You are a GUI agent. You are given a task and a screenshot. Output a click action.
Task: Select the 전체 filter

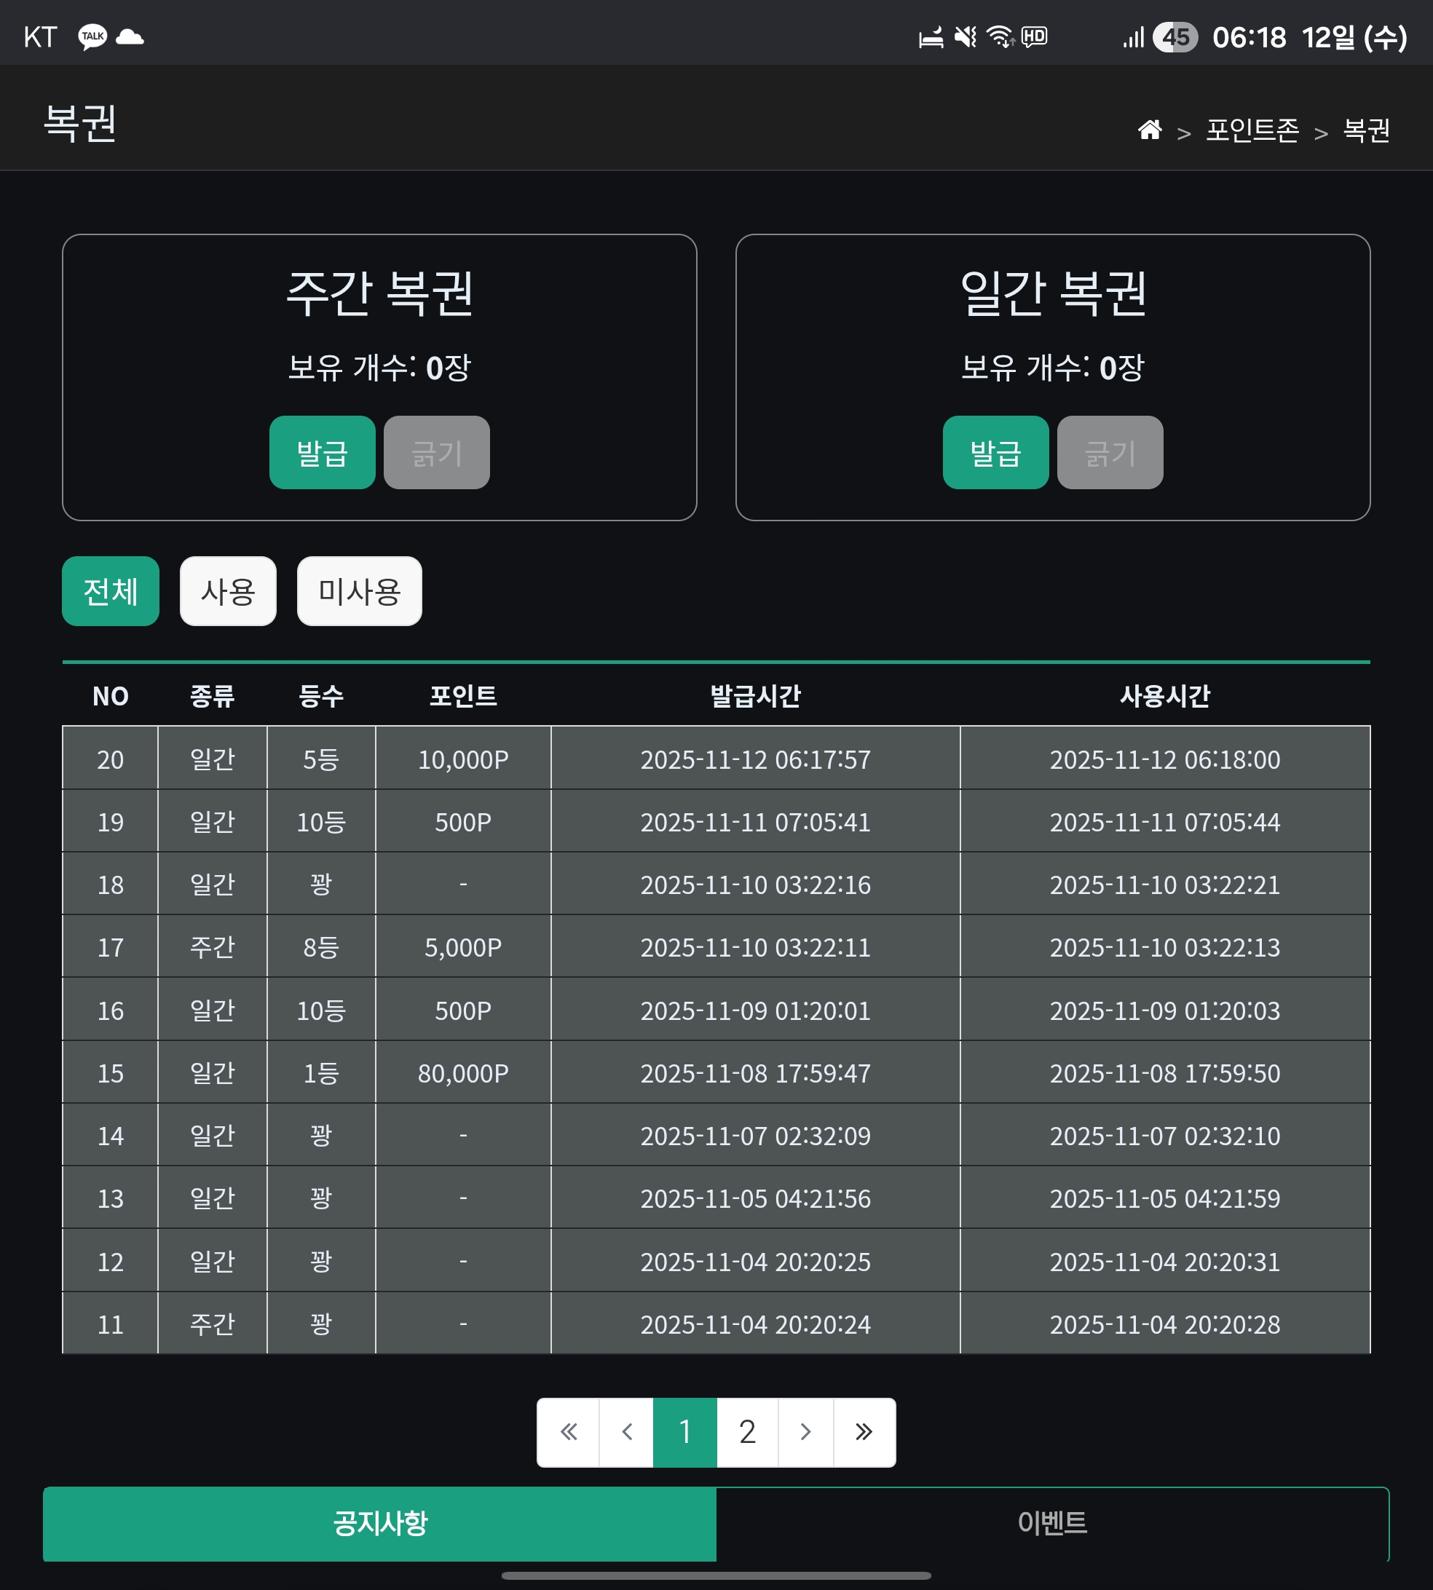(x=110, y=591)
